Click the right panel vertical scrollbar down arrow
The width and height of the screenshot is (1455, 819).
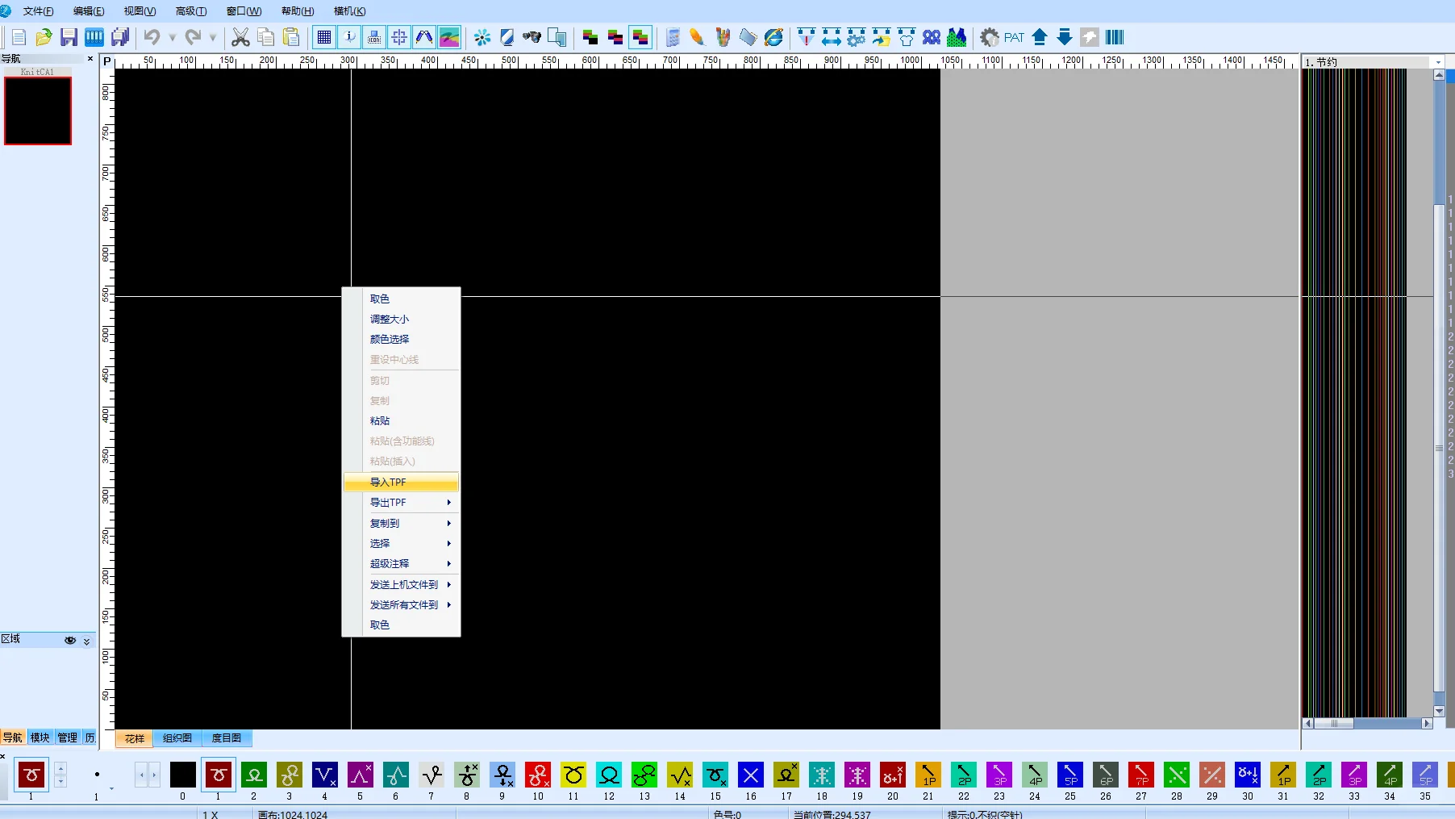pos(1439,711)
